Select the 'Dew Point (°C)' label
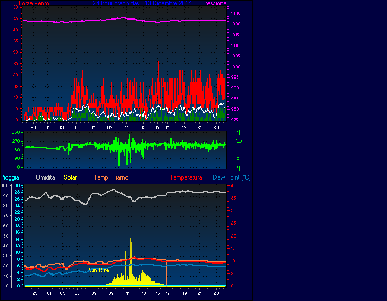387x301 pixels. pos(232,177)
